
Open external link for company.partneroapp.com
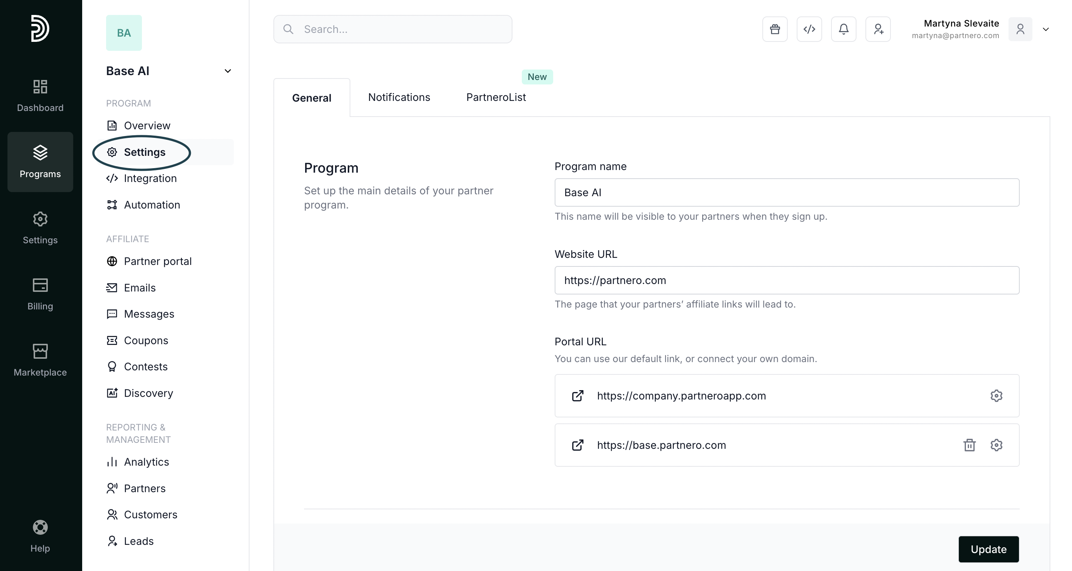577,396
